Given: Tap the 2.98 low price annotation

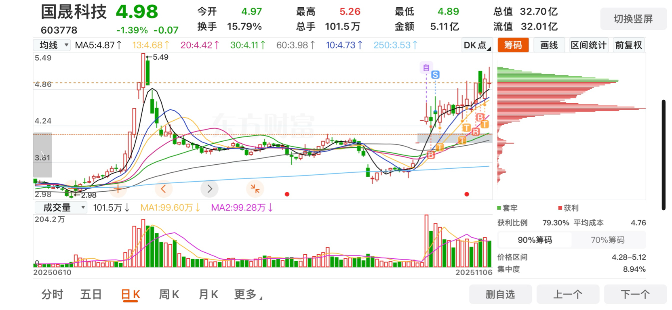Looking at the screenshot, I should [x=86, y=195].
